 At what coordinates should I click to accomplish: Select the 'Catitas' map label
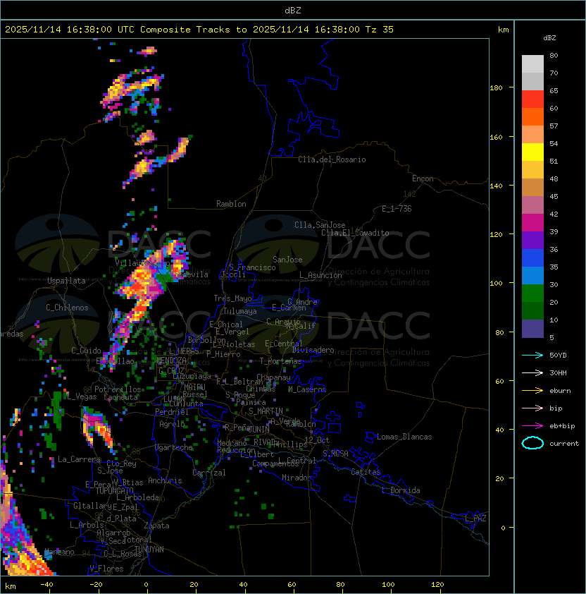tap(366, 472)
